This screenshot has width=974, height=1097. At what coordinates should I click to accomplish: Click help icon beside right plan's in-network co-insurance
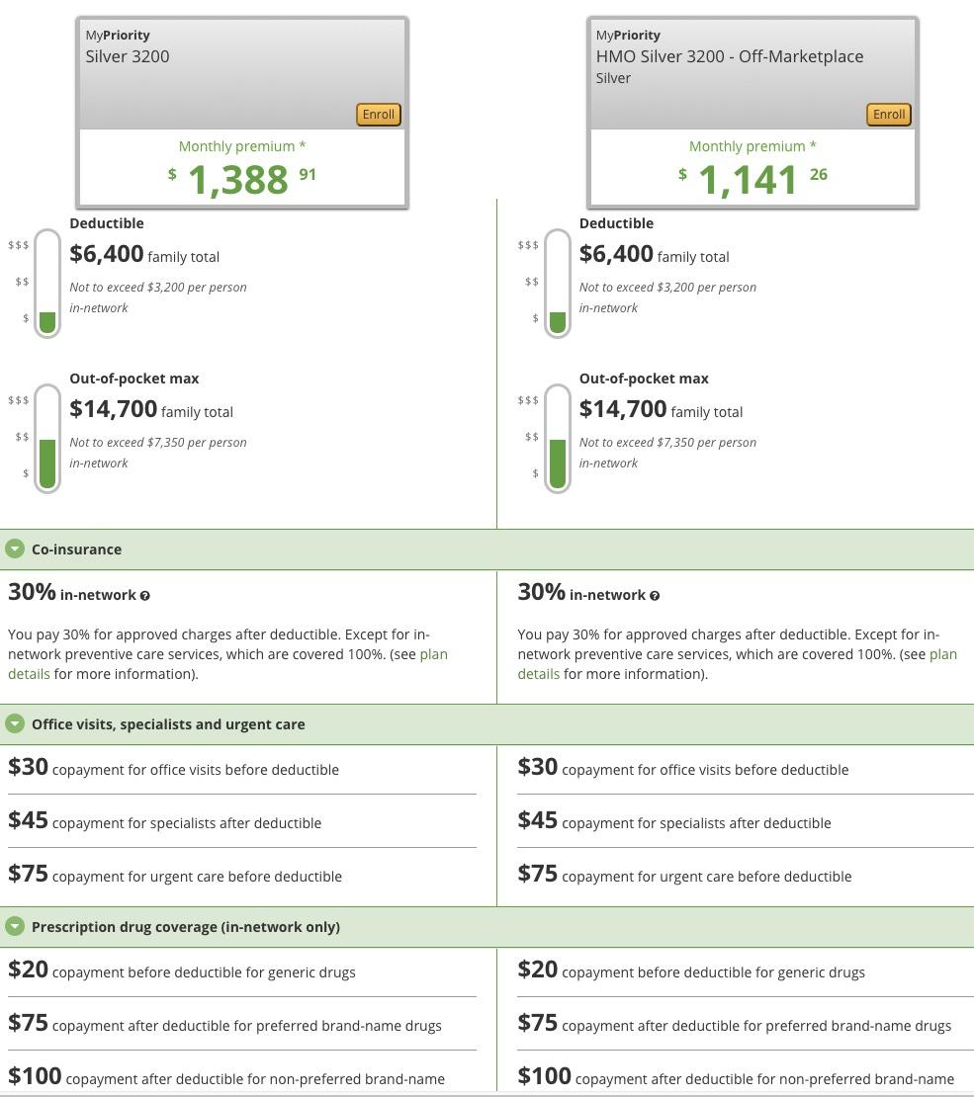pyautogui.click(x=655, y=596)
